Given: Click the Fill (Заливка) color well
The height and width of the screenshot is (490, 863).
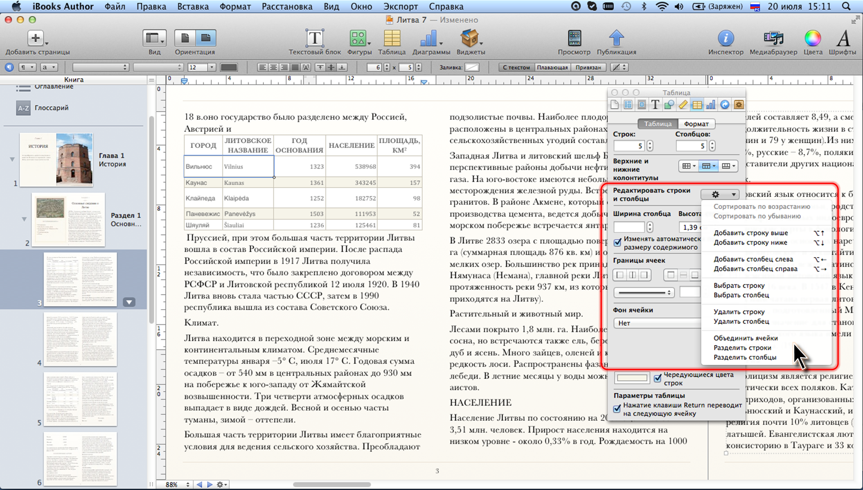Looking at the screenshot, I should click(472, 67).
